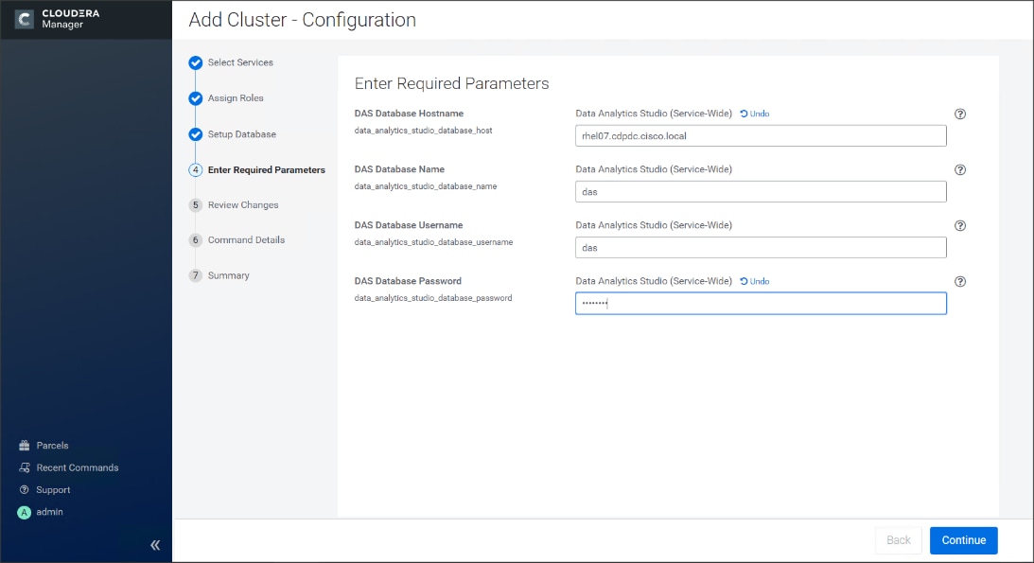Screen dimensions: 1034x563
Task: Select Enter Required Parameters step
Action: [267, 170]
